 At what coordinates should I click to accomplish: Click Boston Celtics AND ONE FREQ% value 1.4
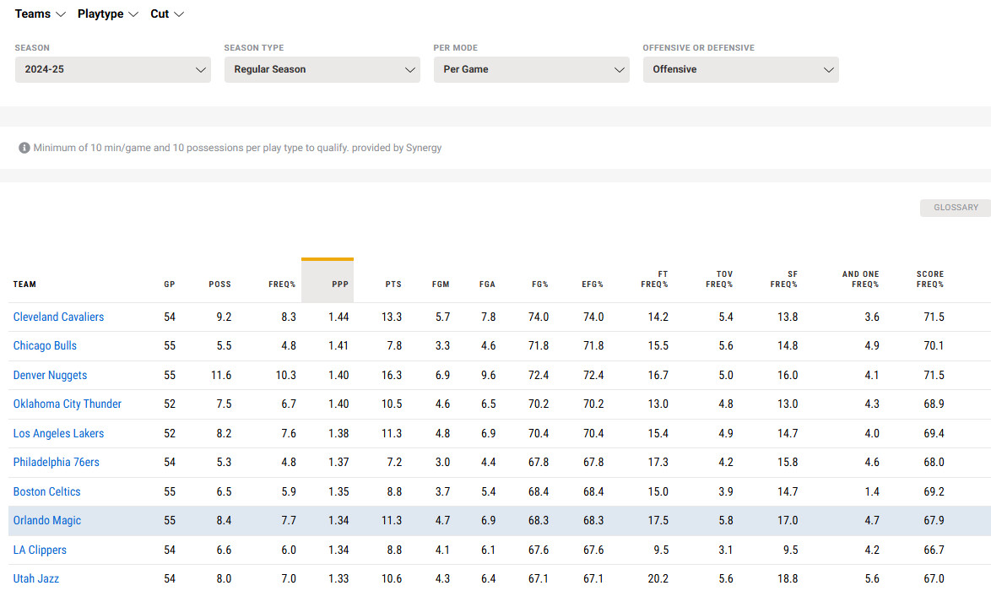tap(872, 491)
